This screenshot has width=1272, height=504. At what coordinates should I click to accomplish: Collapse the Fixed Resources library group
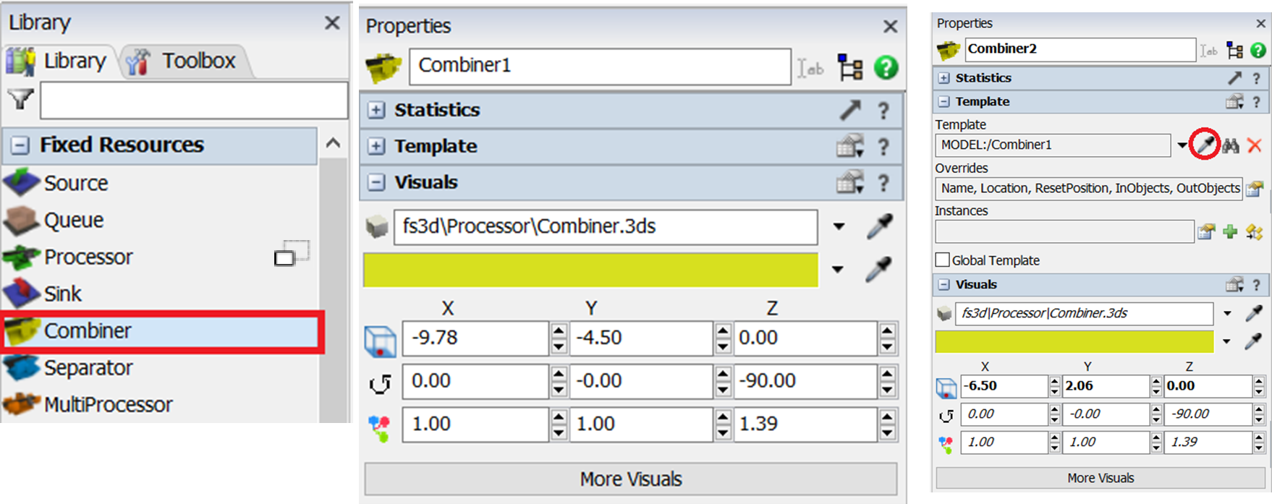pyautogui.click(x=20, y=145)
